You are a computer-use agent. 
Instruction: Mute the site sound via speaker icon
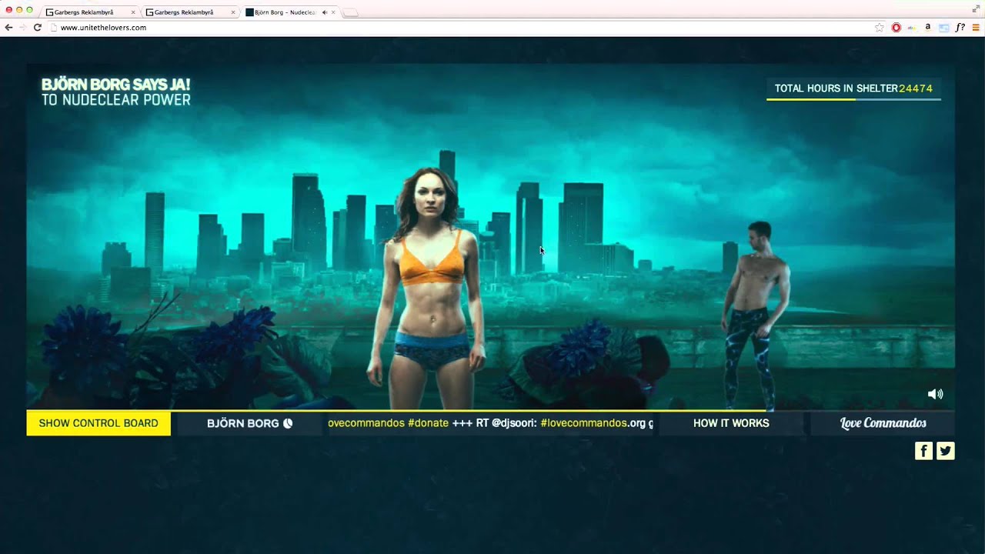(x=935, y=394)
